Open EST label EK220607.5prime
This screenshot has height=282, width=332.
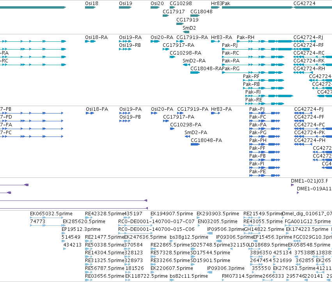click(x=172, y=268)
